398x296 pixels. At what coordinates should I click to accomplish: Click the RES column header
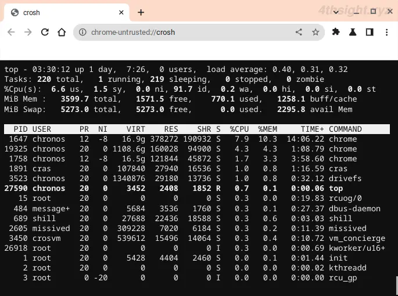(x=171, y=129)
